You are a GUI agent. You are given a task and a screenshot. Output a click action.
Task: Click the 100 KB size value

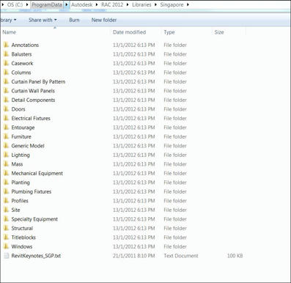(235, 256)
